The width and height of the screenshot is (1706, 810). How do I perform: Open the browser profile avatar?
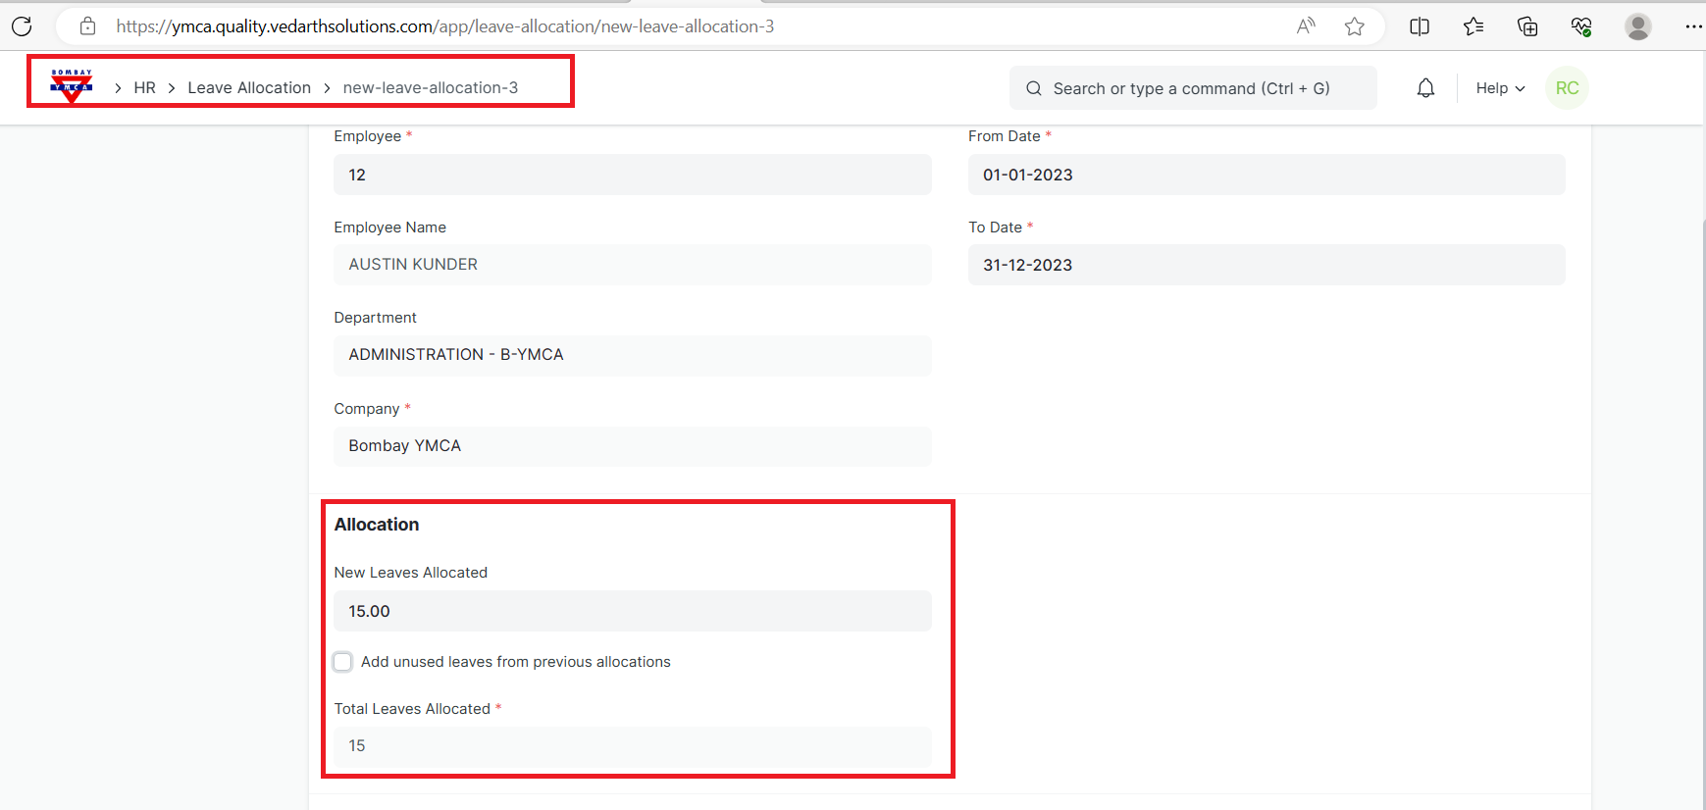pyautogui.click(x=1637, y=26)
